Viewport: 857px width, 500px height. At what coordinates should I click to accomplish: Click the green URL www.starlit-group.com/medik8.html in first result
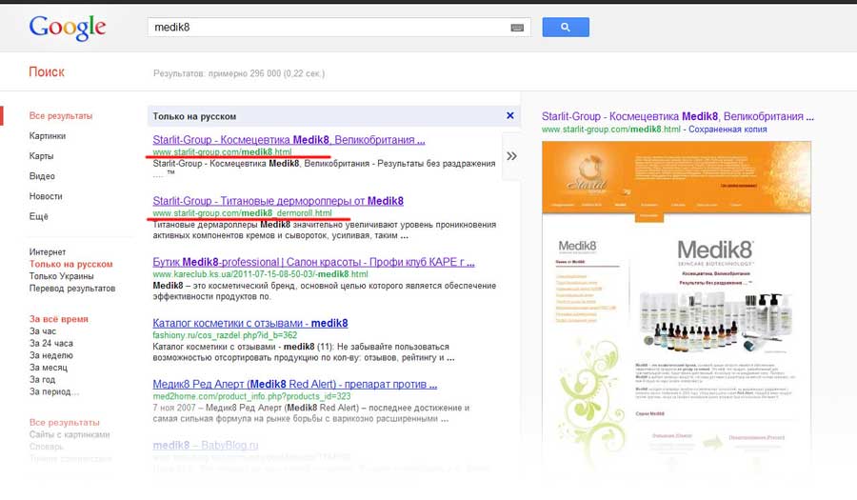point(222,152)
